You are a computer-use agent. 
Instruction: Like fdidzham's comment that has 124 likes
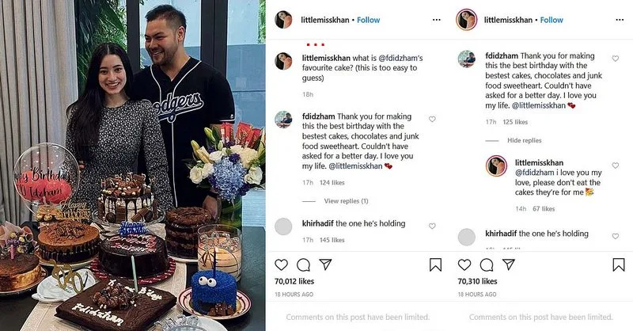(x=432, y=119)
